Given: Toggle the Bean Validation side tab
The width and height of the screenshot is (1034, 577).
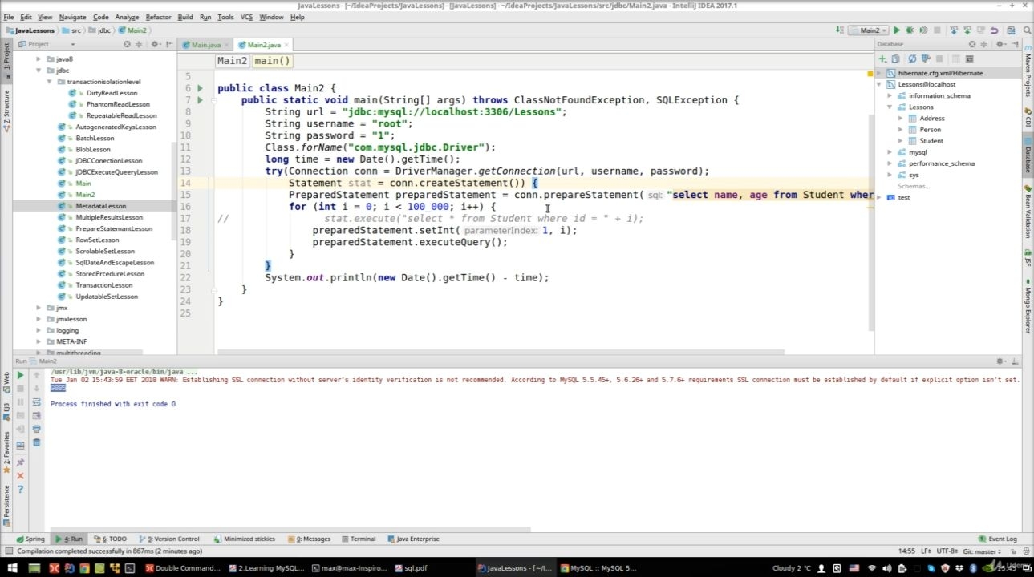Looking at the screenshot, I should [1028, 211].
